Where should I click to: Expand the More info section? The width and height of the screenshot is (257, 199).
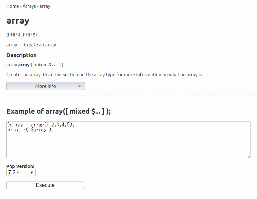tap(45, 86)
